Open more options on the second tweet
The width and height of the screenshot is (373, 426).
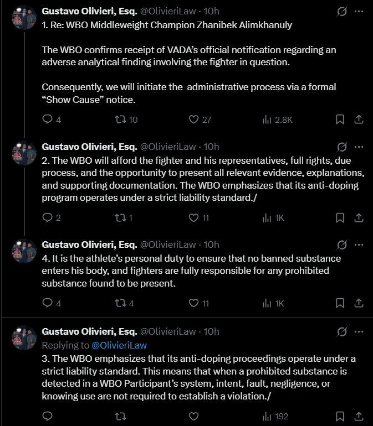359,147
